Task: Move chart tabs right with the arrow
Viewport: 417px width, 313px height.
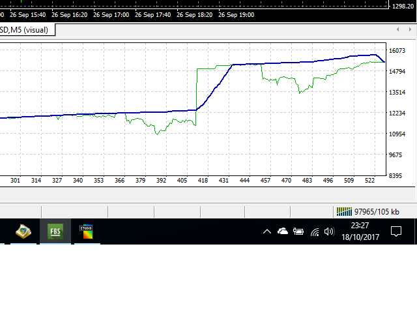Action: pos(410,29)
